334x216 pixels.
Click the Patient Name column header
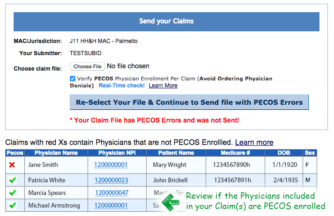pyautogui.click(x=176, y=153)
